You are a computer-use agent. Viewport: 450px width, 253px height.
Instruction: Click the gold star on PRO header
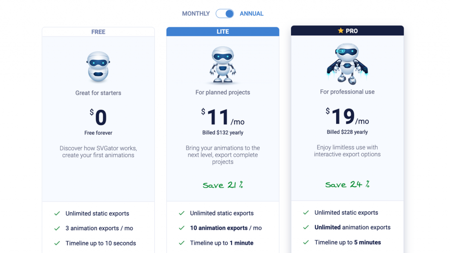point(341,30)
